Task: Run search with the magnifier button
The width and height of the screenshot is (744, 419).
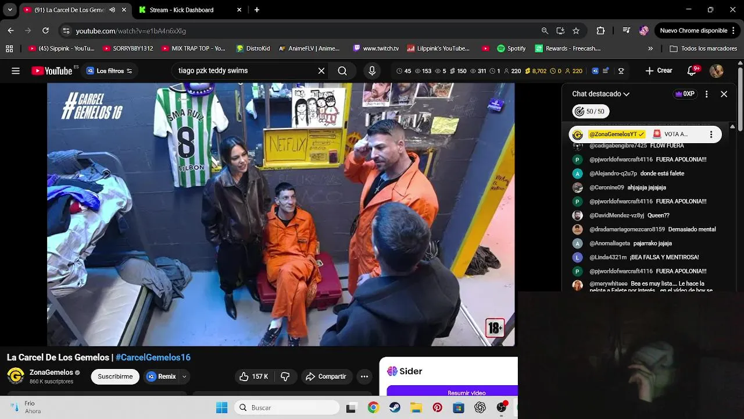Action: click(342, 71)
